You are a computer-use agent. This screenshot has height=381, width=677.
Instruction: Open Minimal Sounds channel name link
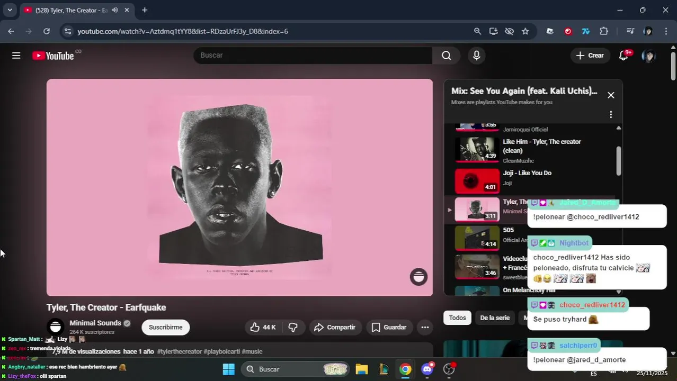point(95,323)
